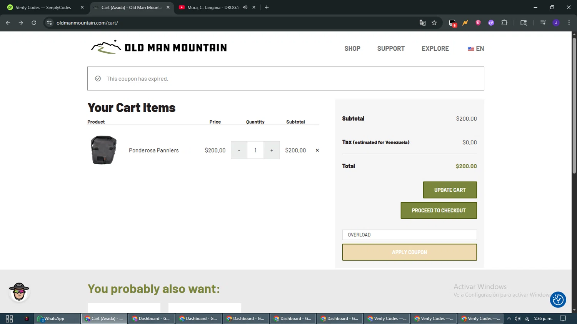Click the address bar URL
Screen dimensions: 577x324
[87, 23]
